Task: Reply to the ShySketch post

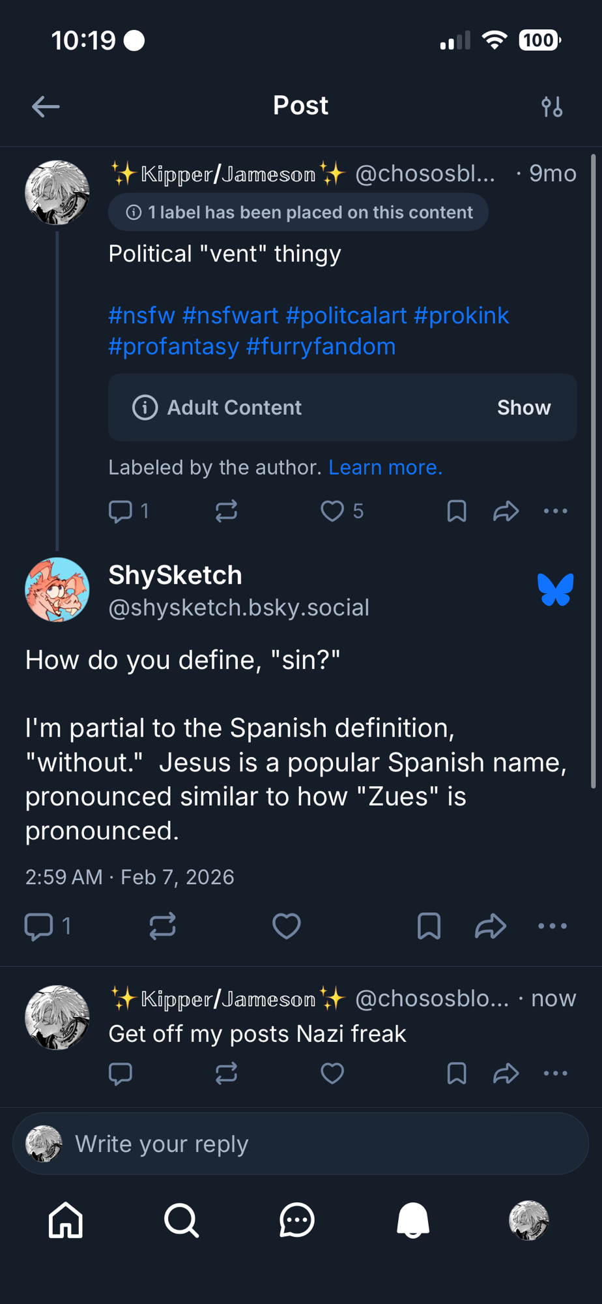Action: 38,926
